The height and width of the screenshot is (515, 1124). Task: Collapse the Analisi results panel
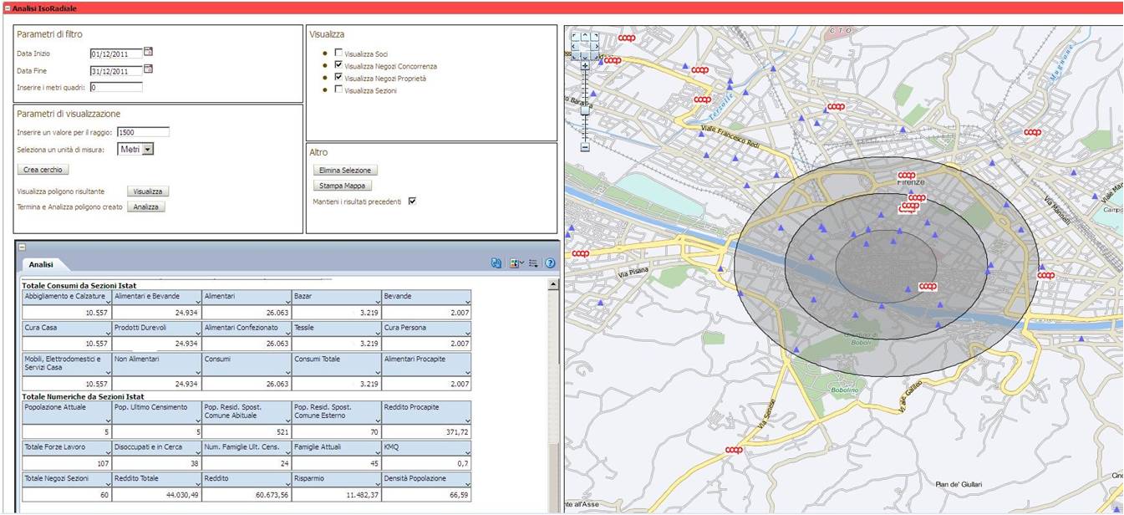coord(23,247)
